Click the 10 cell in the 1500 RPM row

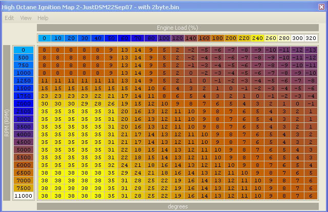pyautogui.click(x=151, y=88)
